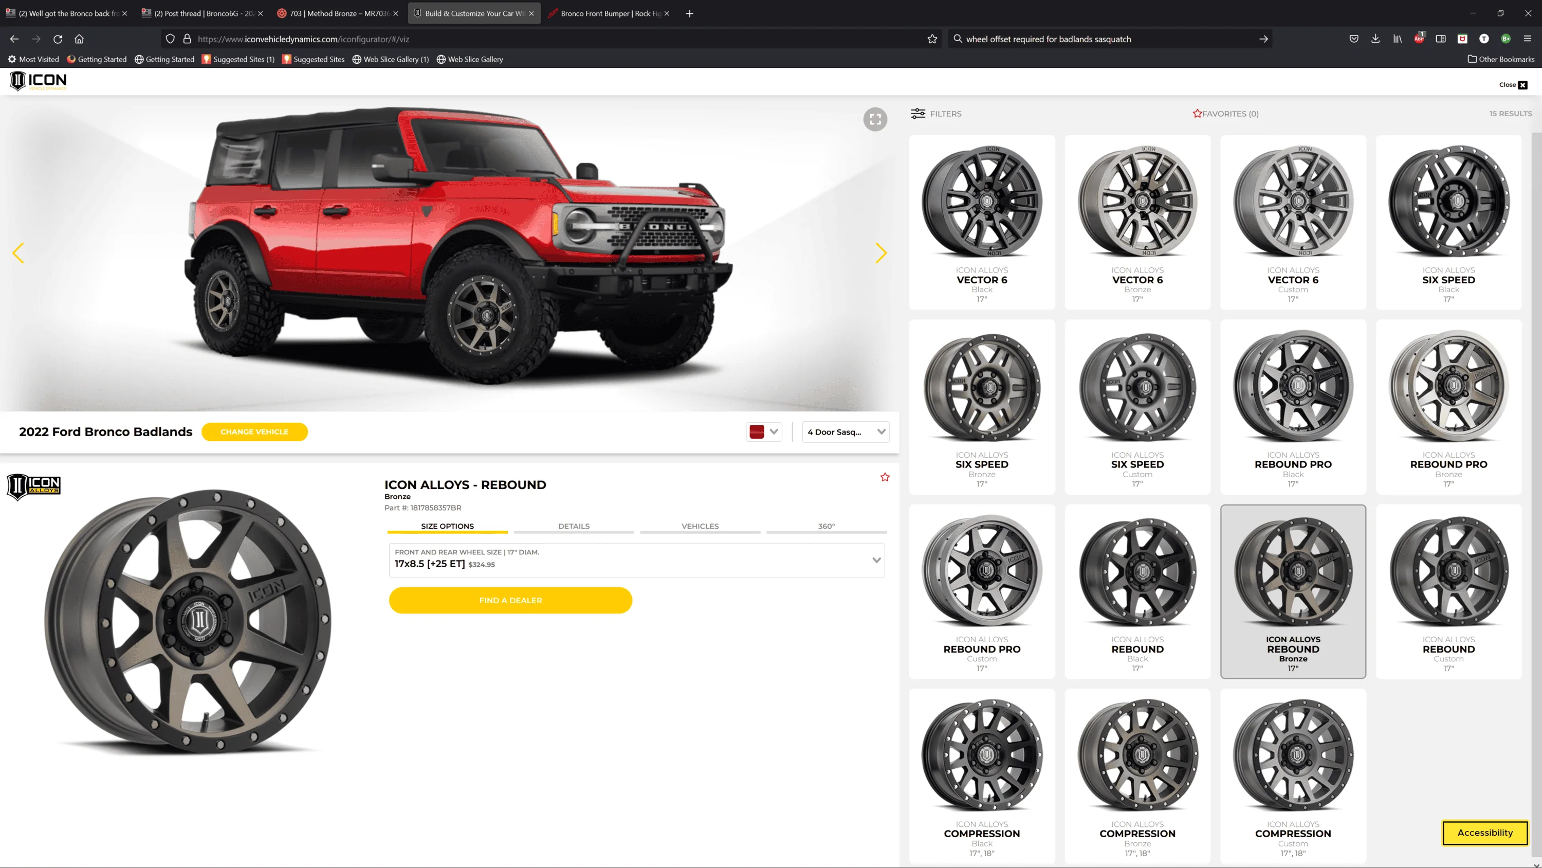Open the Filters sliders icon

(x=917, y=113)
